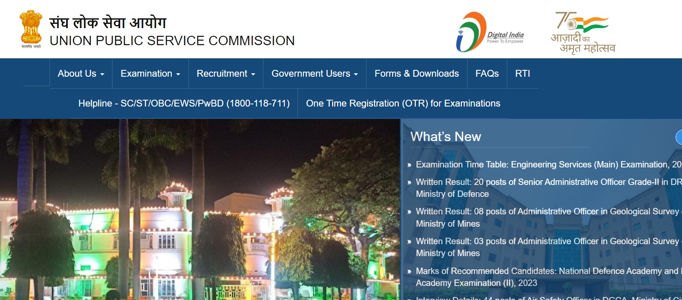Open the Government Users dropdown

point(315,74)
